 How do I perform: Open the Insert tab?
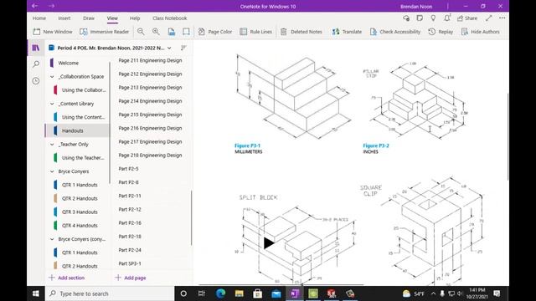click(x=64, y=18)
